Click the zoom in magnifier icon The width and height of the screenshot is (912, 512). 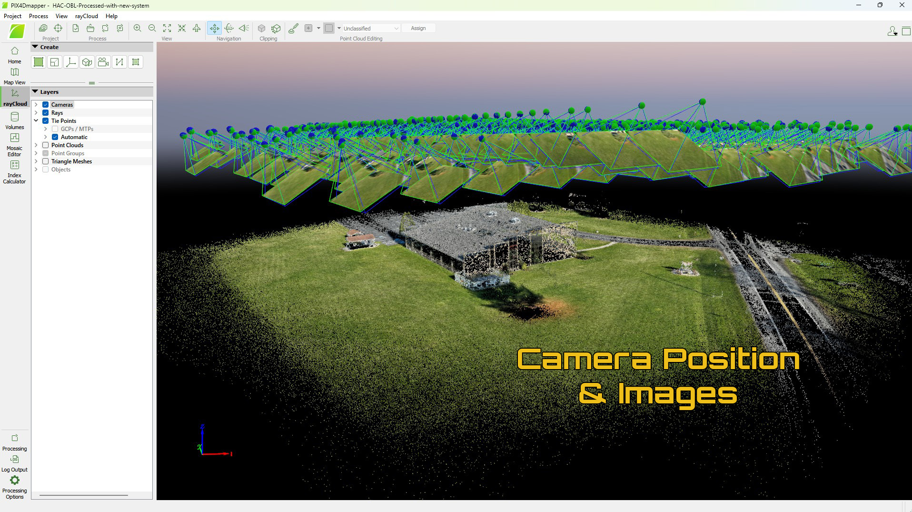click(x=137, y=28)
